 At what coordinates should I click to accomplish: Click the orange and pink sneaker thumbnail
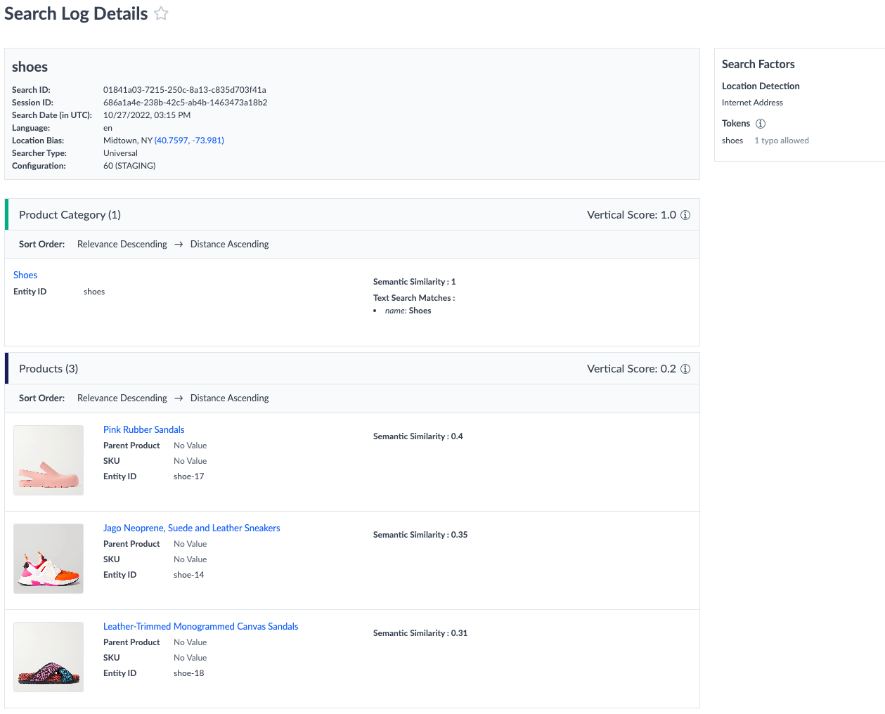tap(49, 559)
